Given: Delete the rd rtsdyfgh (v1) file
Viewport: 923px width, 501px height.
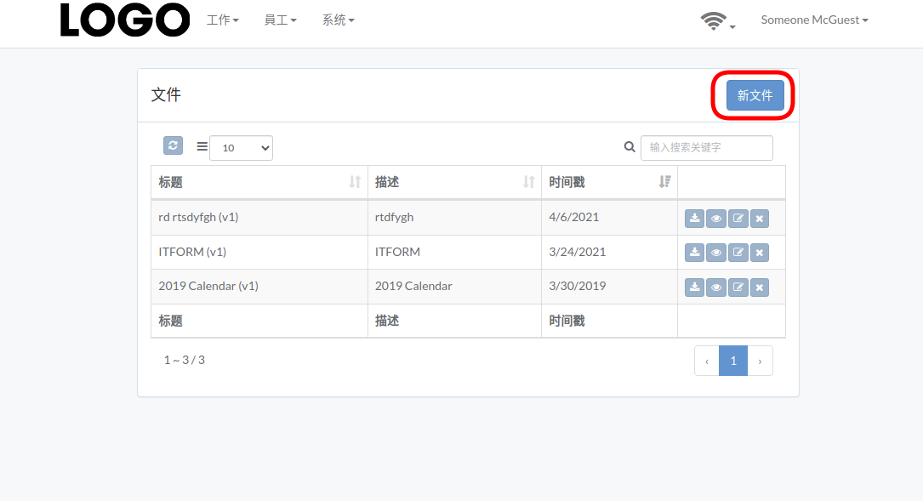Looking at the screenshot, I should (x=760, y=219).
